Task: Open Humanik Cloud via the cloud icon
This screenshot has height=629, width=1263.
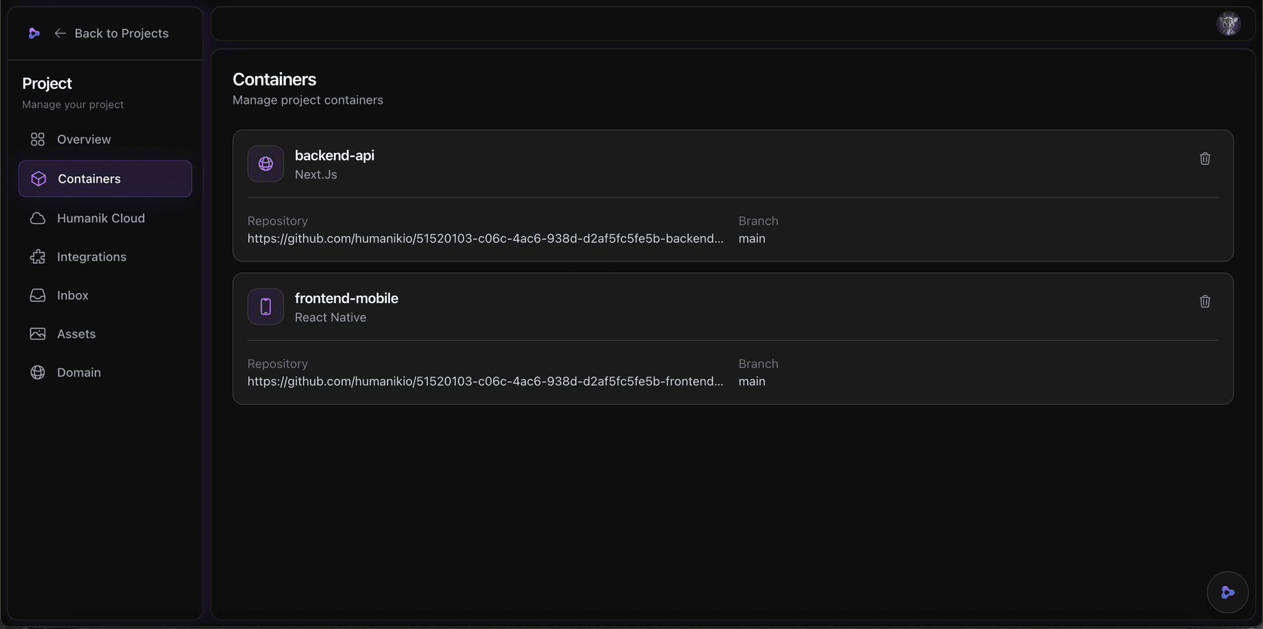Action: coord(37,218)
